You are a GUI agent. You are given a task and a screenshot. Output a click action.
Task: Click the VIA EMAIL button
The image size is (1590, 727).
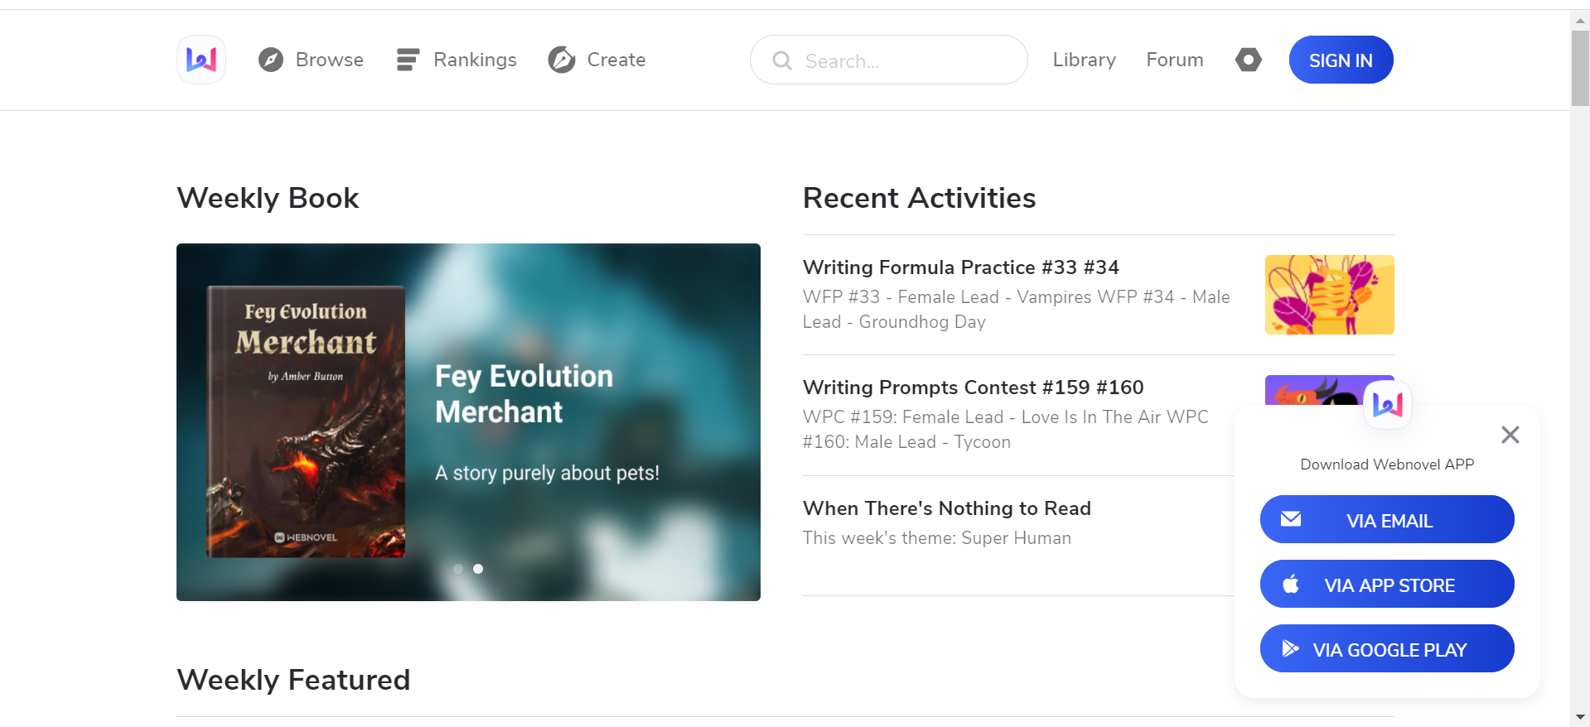coord(1387,519)
